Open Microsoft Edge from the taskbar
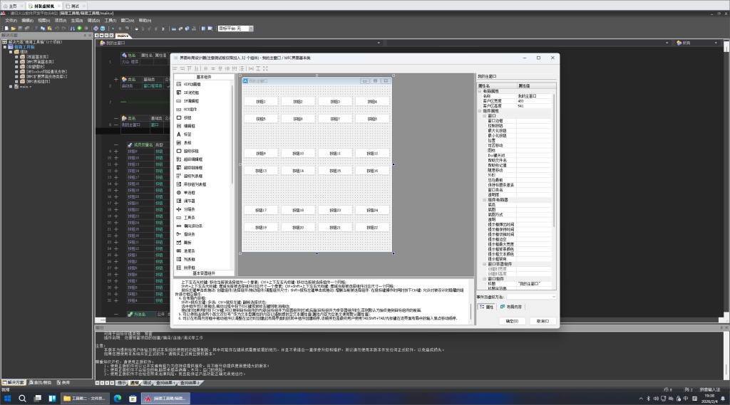This screenshot has height=405, width=730. 118,398
